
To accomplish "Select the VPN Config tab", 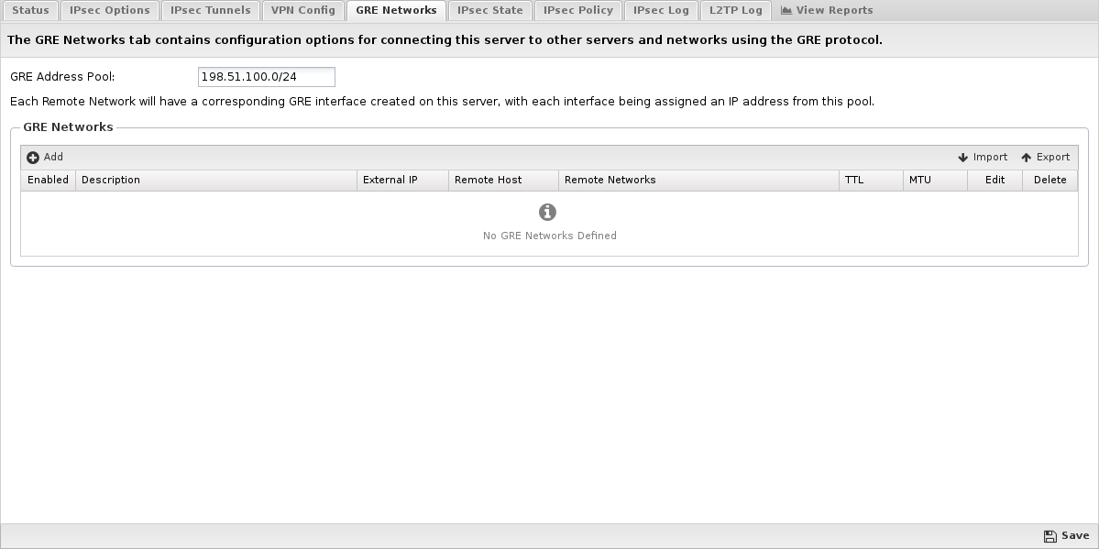I will tap(303, 11).
